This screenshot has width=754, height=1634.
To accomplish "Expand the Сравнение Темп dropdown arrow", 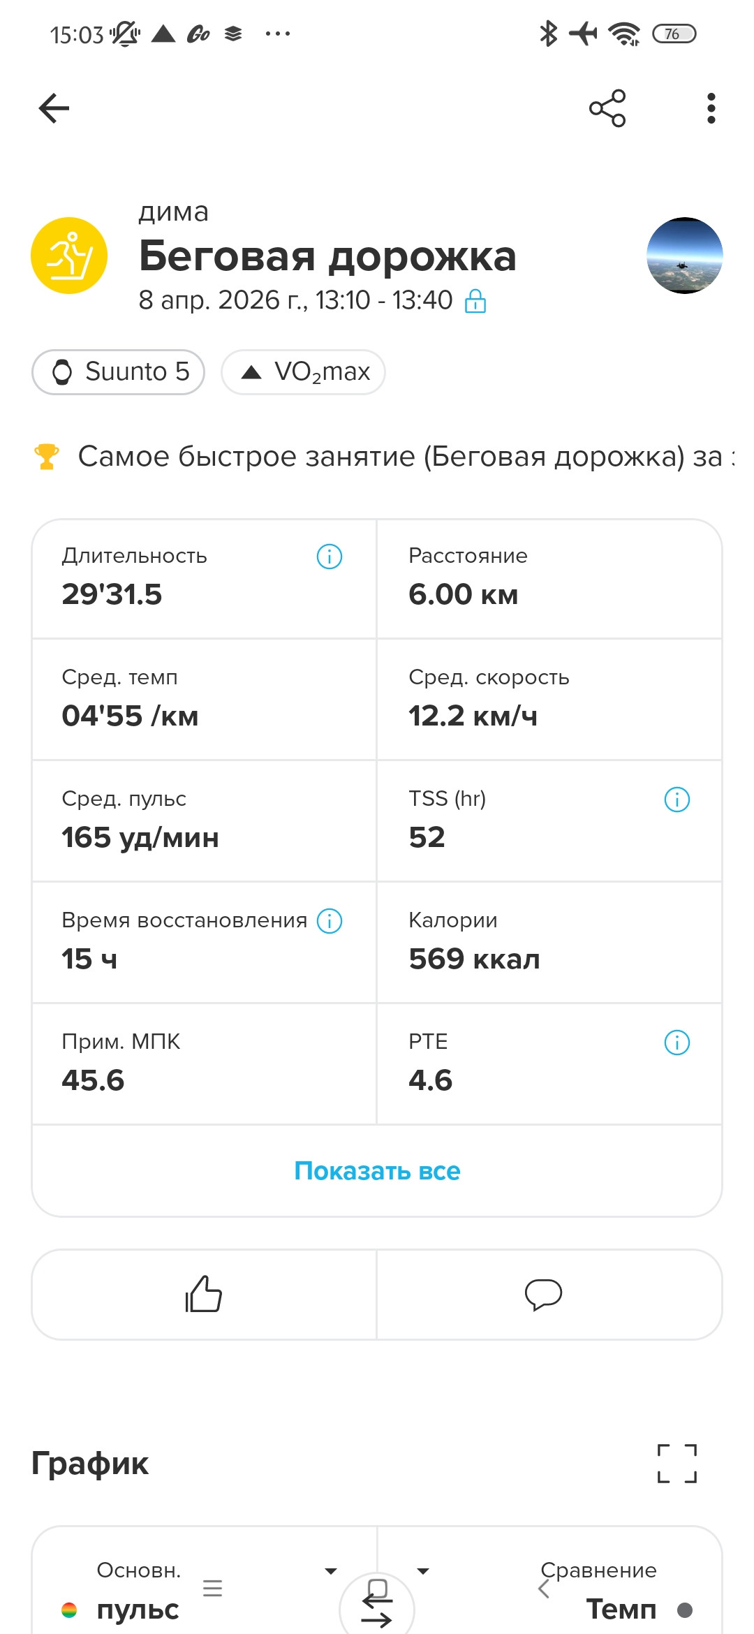I will click(423, 1571).
